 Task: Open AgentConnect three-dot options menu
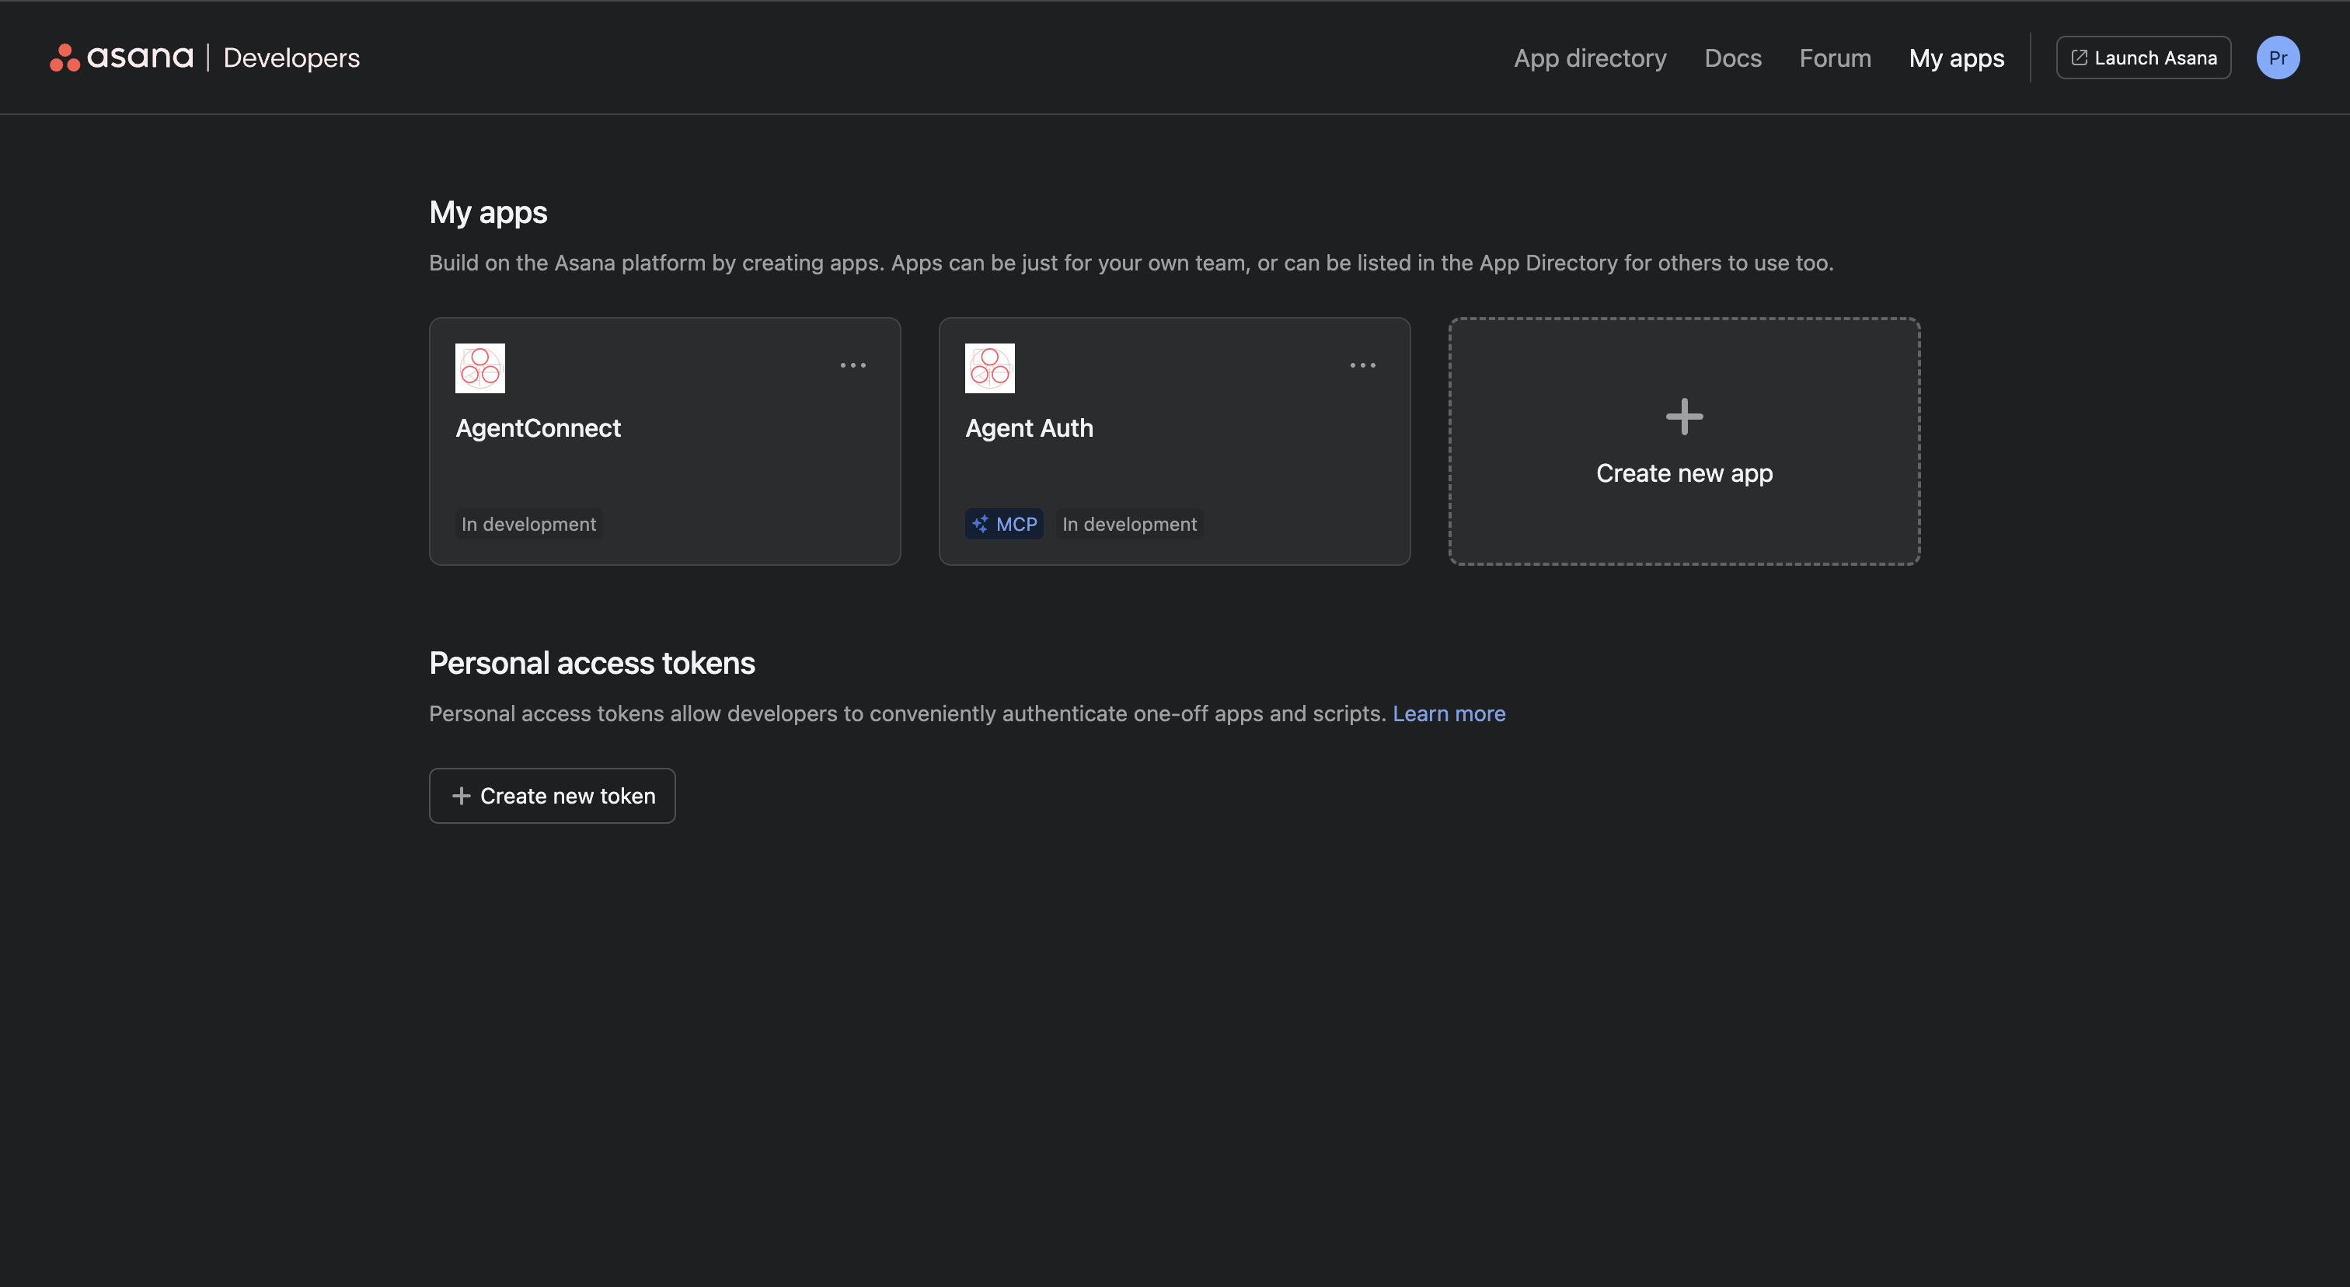pyautogui.click(x=853, y=364)
